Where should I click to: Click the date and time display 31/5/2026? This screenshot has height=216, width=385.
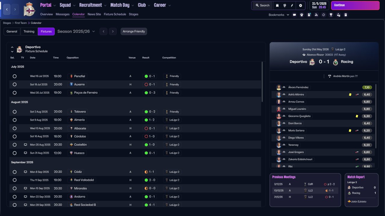pyautogui.click(x=319, y=5)
